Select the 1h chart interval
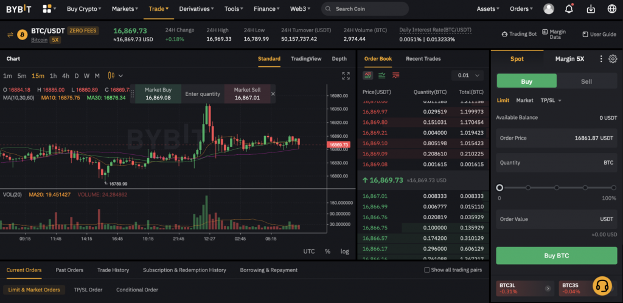 pos(54,76)
